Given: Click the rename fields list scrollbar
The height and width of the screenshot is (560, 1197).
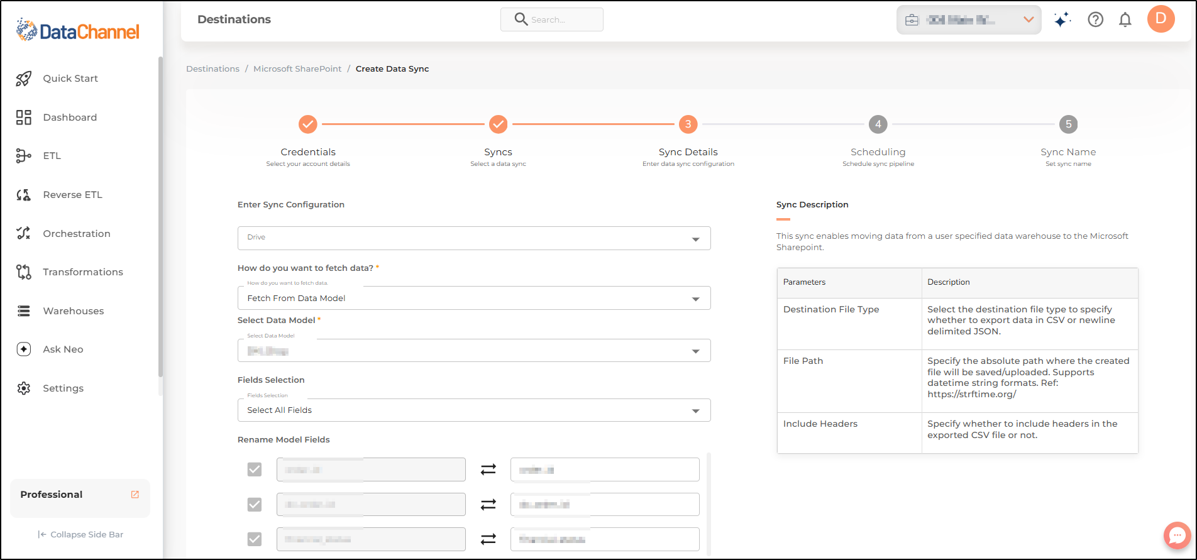Looking at the screenshot, I should click(x=709, y=504).
